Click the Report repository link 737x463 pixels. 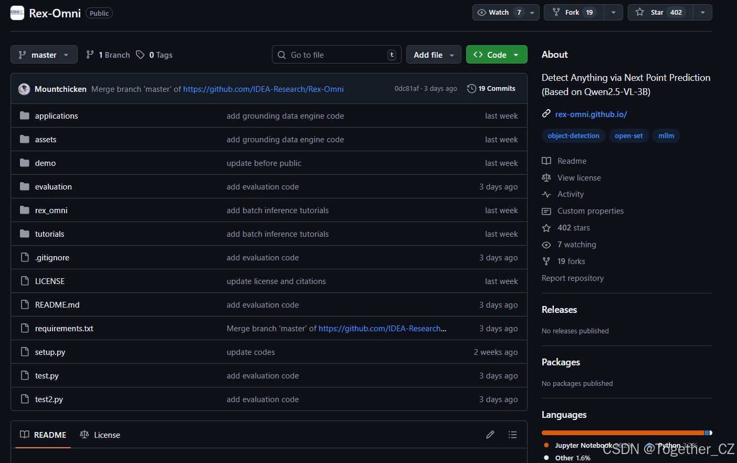coord(573,278)
